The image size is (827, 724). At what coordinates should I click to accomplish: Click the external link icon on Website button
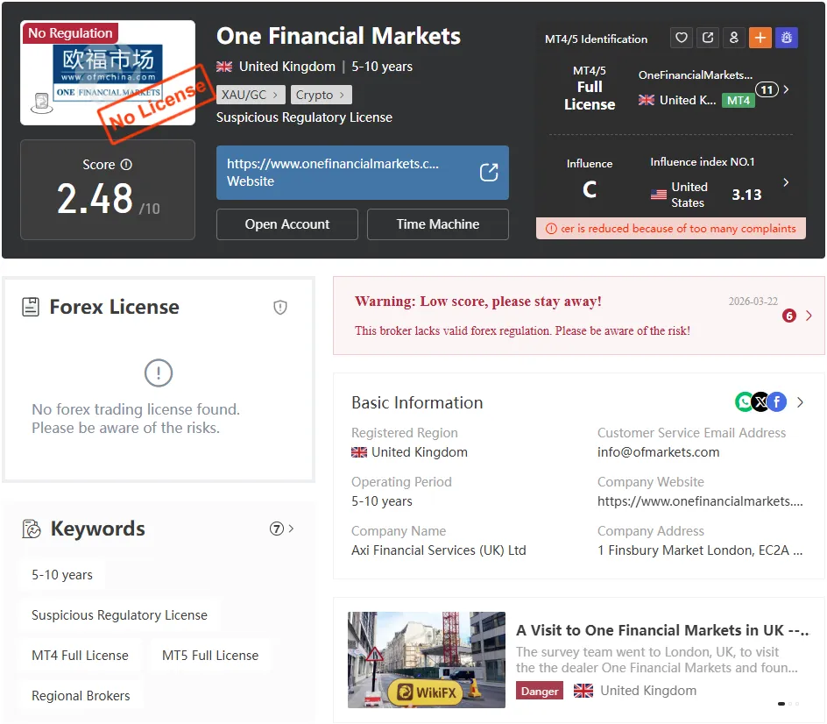coord(489,173)
